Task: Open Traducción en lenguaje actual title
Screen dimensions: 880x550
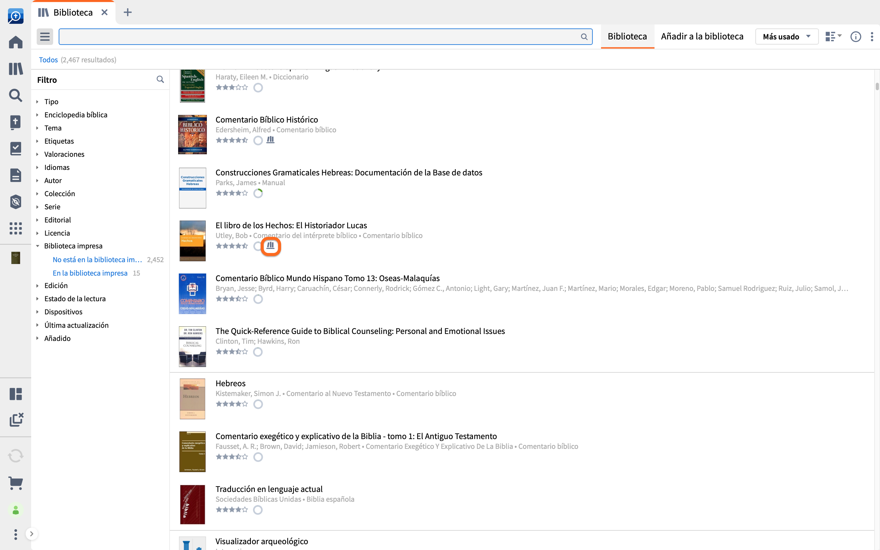Action: [x=269, y=489]
